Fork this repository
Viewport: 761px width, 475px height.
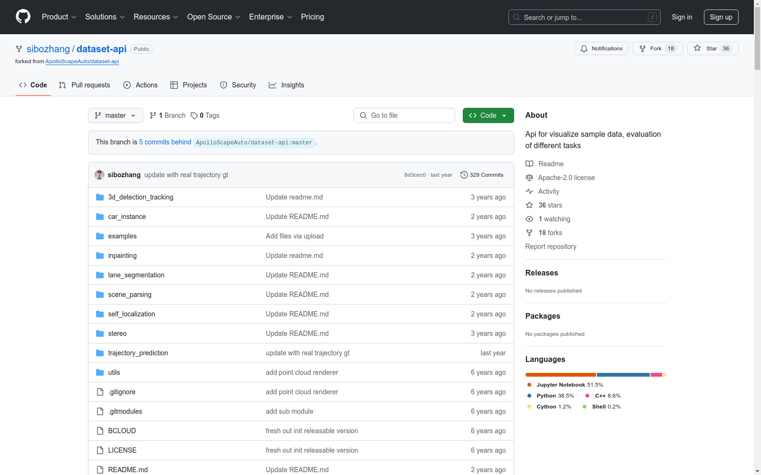point(658,48)
